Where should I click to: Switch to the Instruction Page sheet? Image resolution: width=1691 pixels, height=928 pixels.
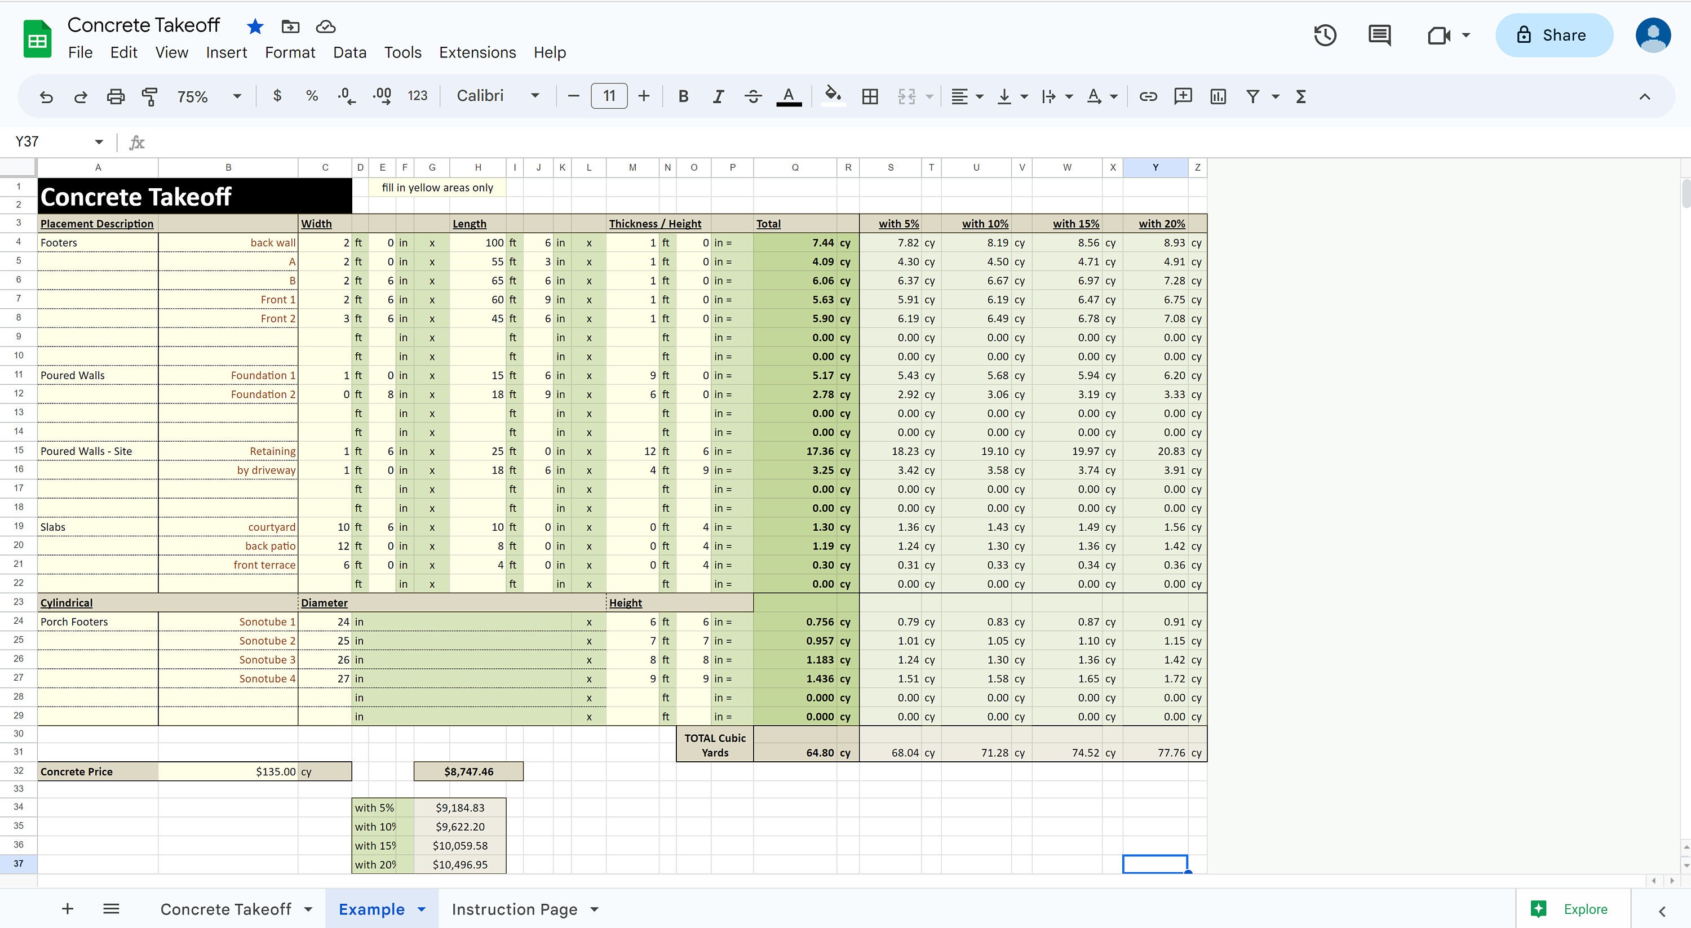point(514,909)
